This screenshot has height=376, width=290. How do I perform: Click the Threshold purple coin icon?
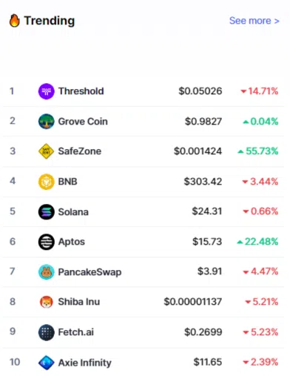46,91
